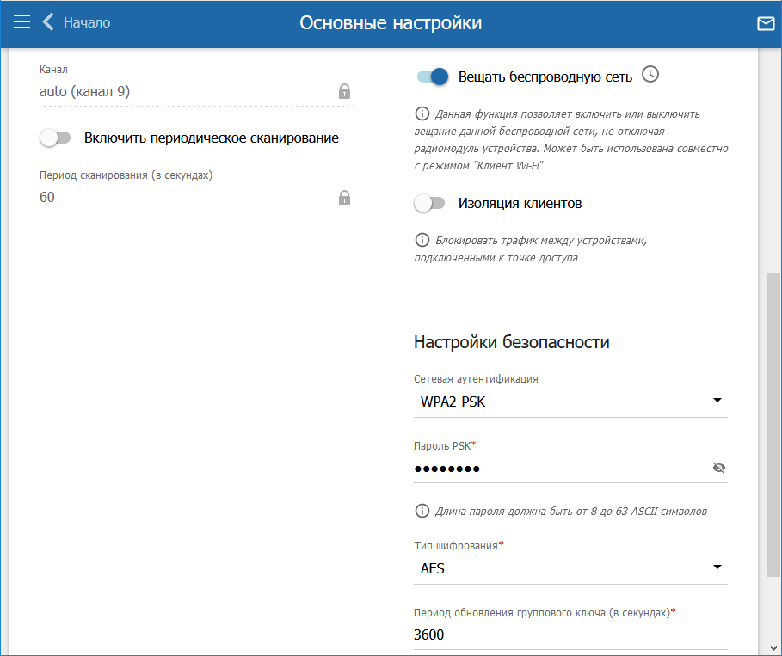Click info icon by password length hint
This screenshot has width=782, height=656.
tap(422, 511)
